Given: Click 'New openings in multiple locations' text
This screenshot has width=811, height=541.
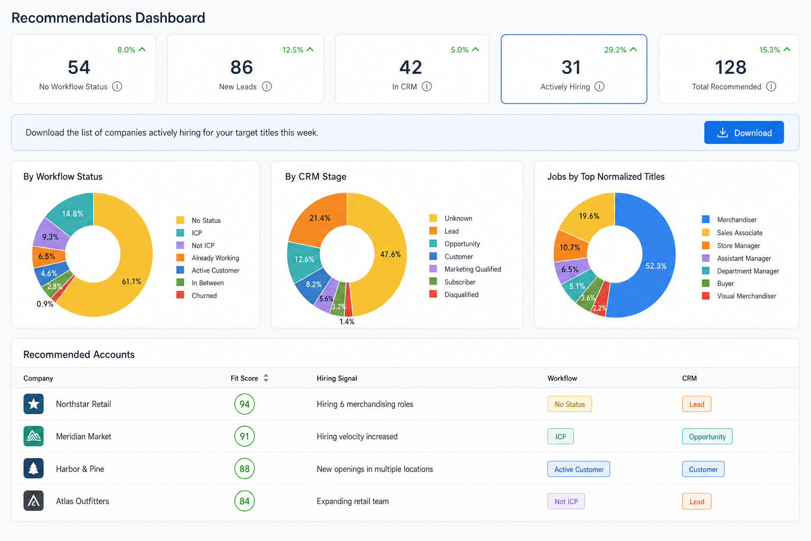Looking at the screenshot, I should (x=375, y=469).
